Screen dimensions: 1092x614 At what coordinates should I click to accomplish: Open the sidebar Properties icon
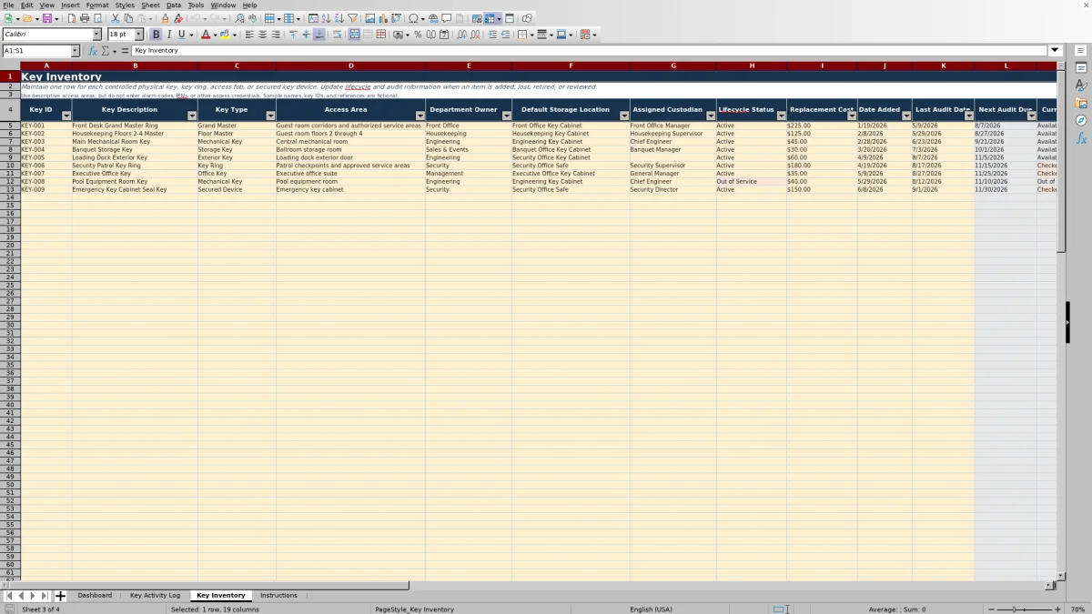tap(1081, 68)
